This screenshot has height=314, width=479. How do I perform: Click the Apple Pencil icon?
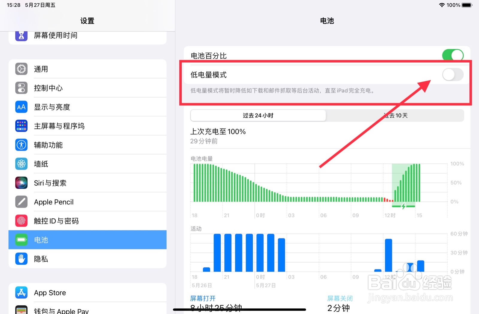[x=21, y=202]
